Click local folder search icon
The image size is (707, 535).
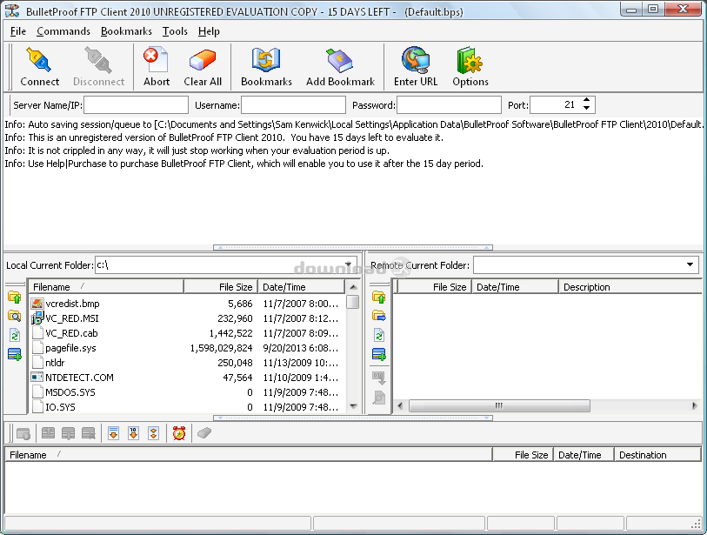(x=15, y=317)
